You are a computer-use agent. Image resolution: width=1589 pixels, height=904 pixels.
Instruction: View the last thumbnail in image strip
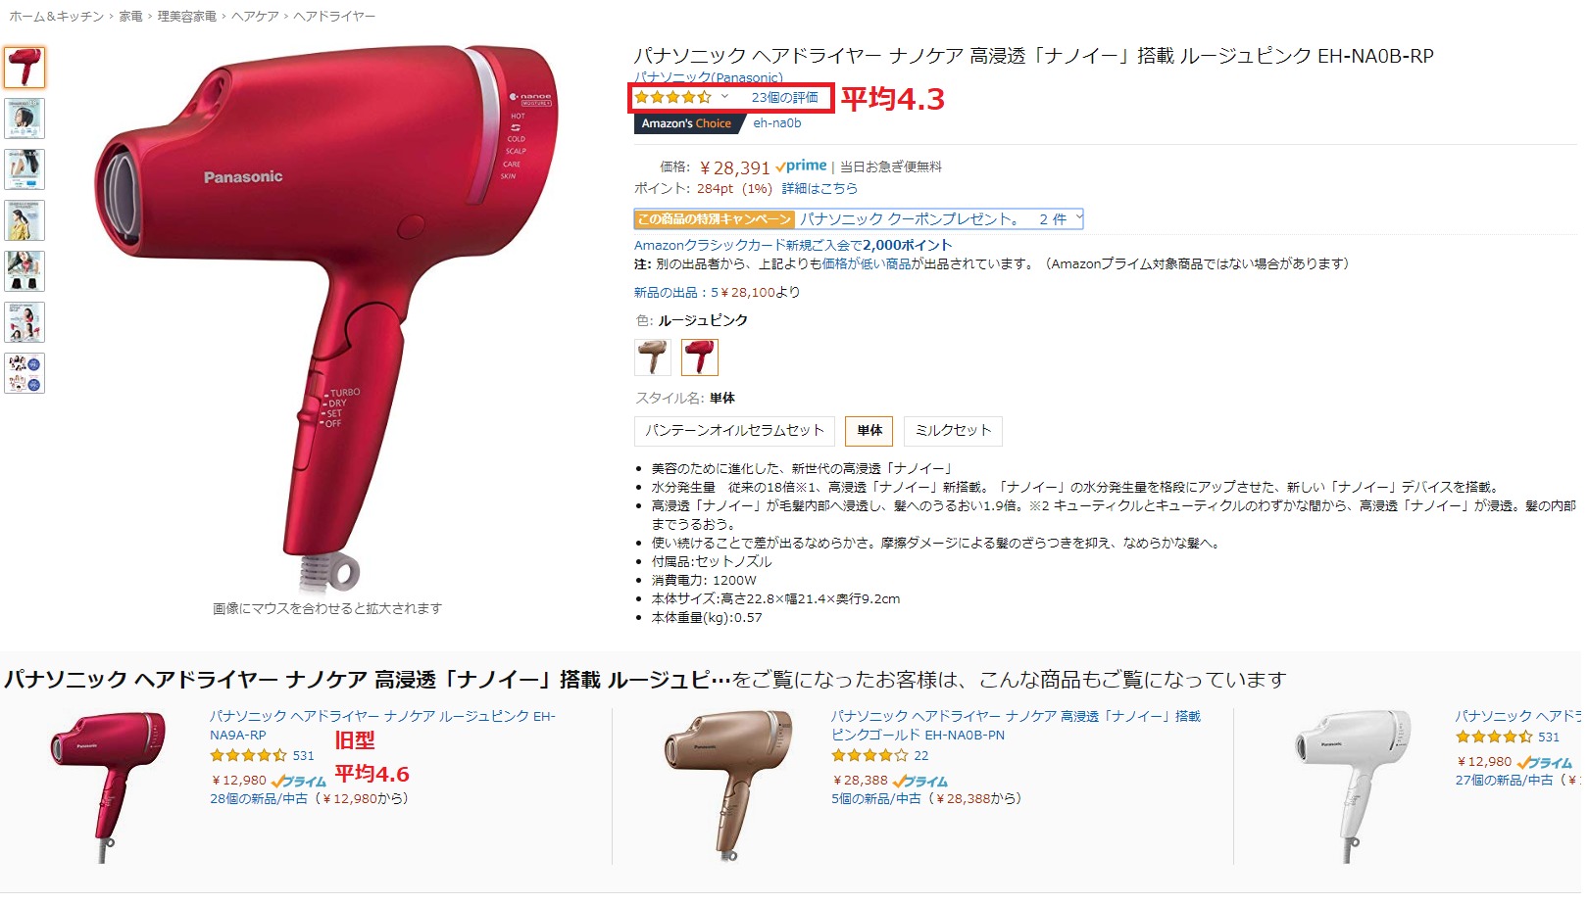(x=25, y=373)
